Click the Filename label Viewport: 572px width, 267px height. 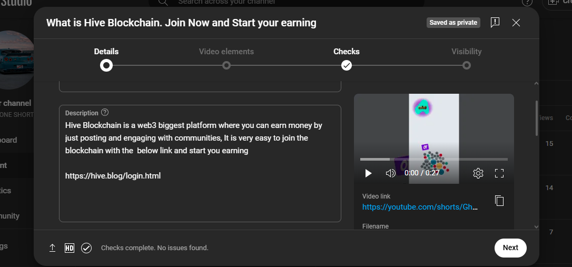[376, 226]
